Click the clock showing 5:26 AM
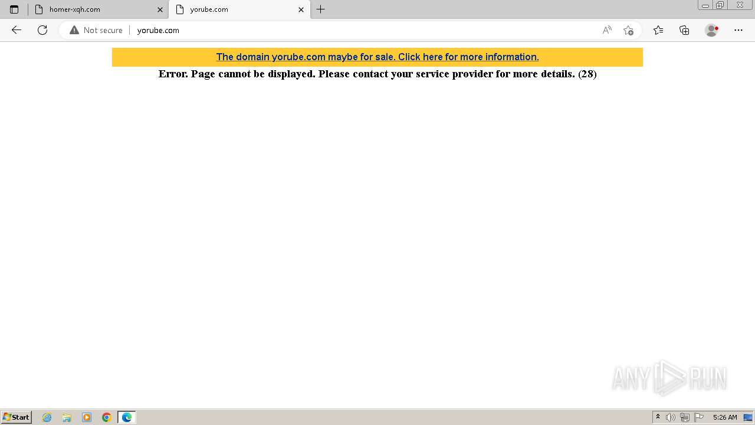 [x=725, y=417]
